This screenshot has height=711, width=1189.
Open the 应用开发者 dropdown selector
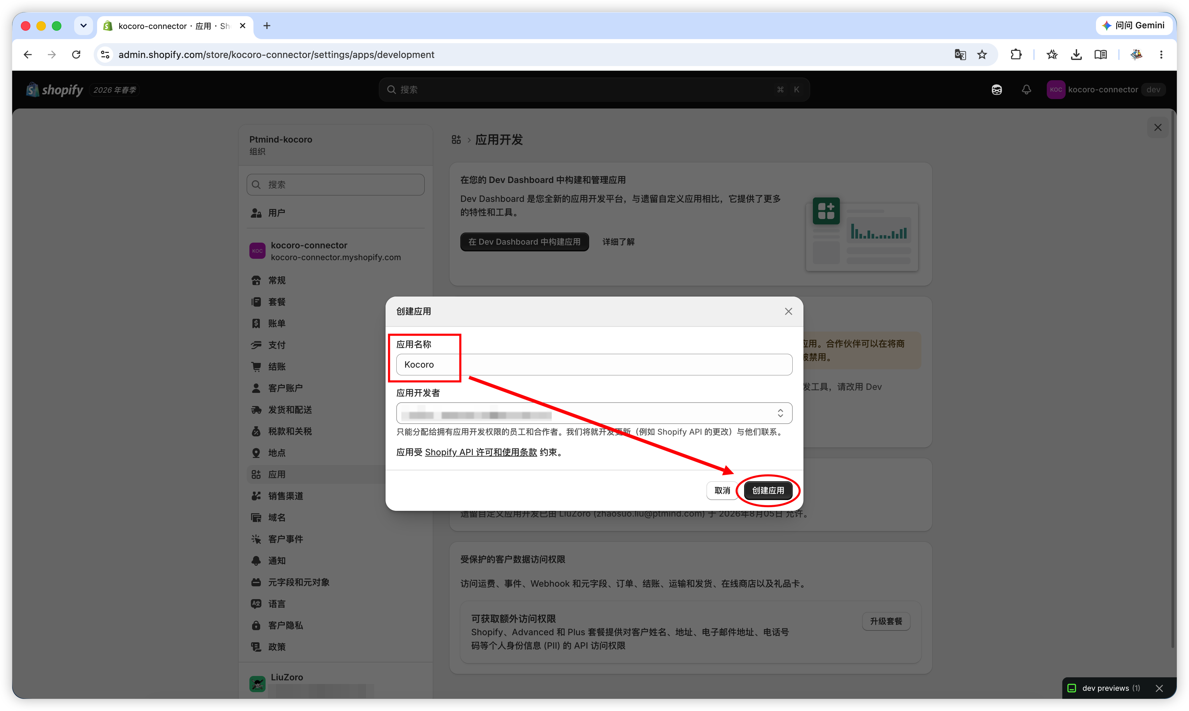(594, 413)
